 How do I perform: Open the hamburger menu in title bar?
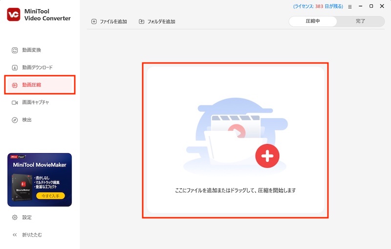pyautogui.click(x=349, y=7)
